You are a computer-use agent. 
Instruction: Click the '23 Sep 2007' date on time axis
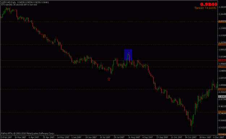pyautogui.click(x=162, y=138)
